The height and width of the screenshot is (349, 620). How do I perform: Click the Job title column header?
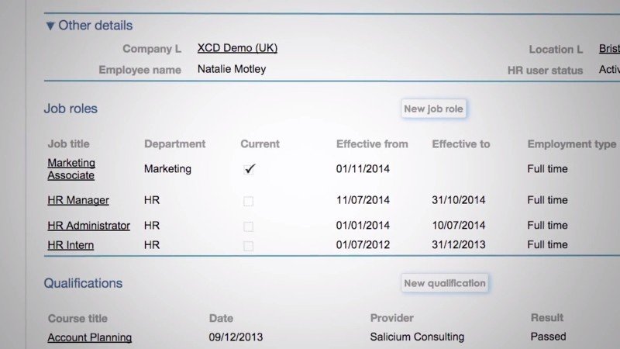(68, 144)
